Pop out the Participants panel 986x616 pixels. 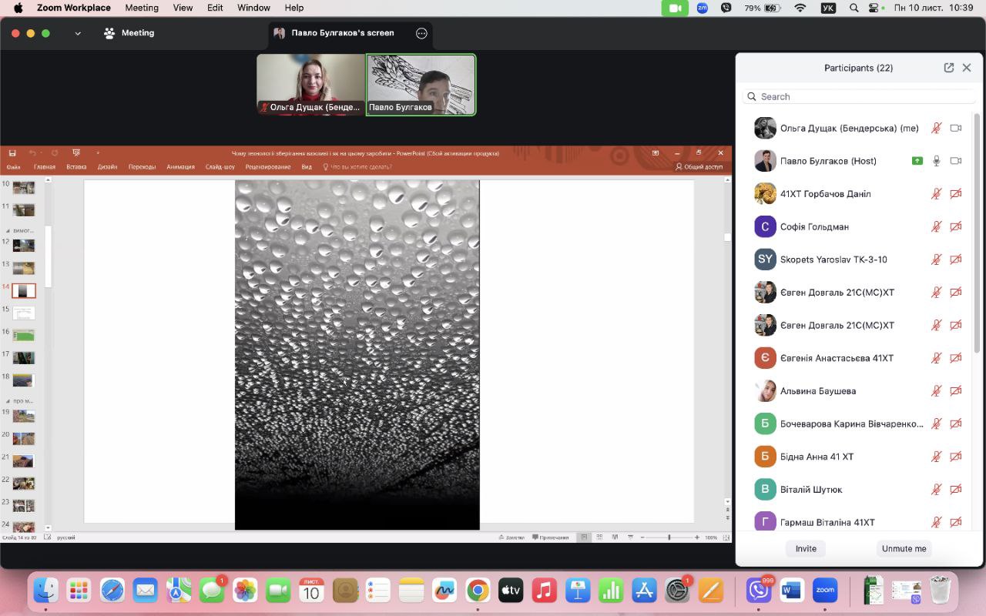pos(948,68)
